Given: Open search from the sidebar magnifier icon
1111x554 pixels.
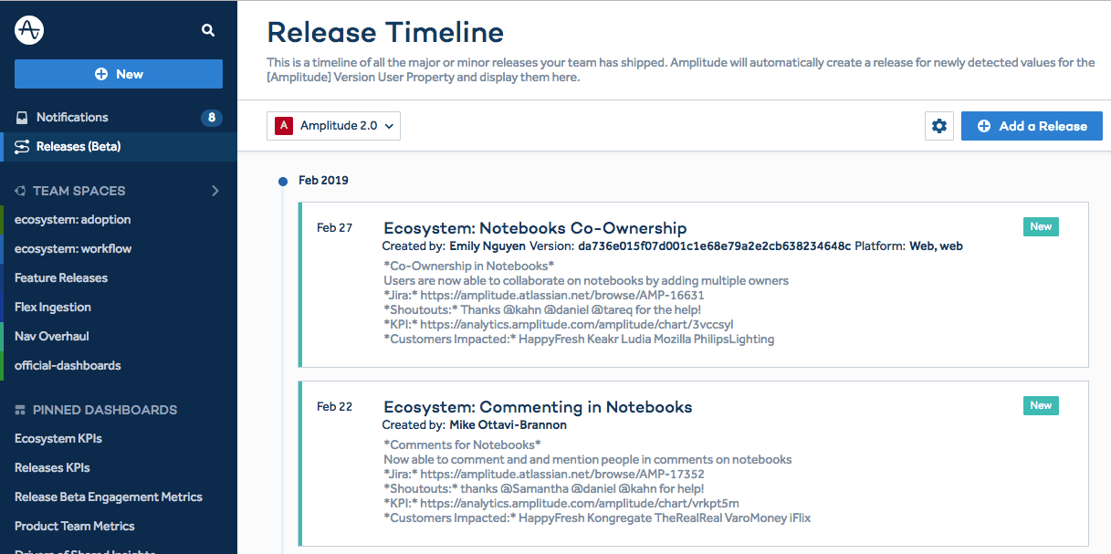Looking at the screenshot, I should [x=208, y=29].
